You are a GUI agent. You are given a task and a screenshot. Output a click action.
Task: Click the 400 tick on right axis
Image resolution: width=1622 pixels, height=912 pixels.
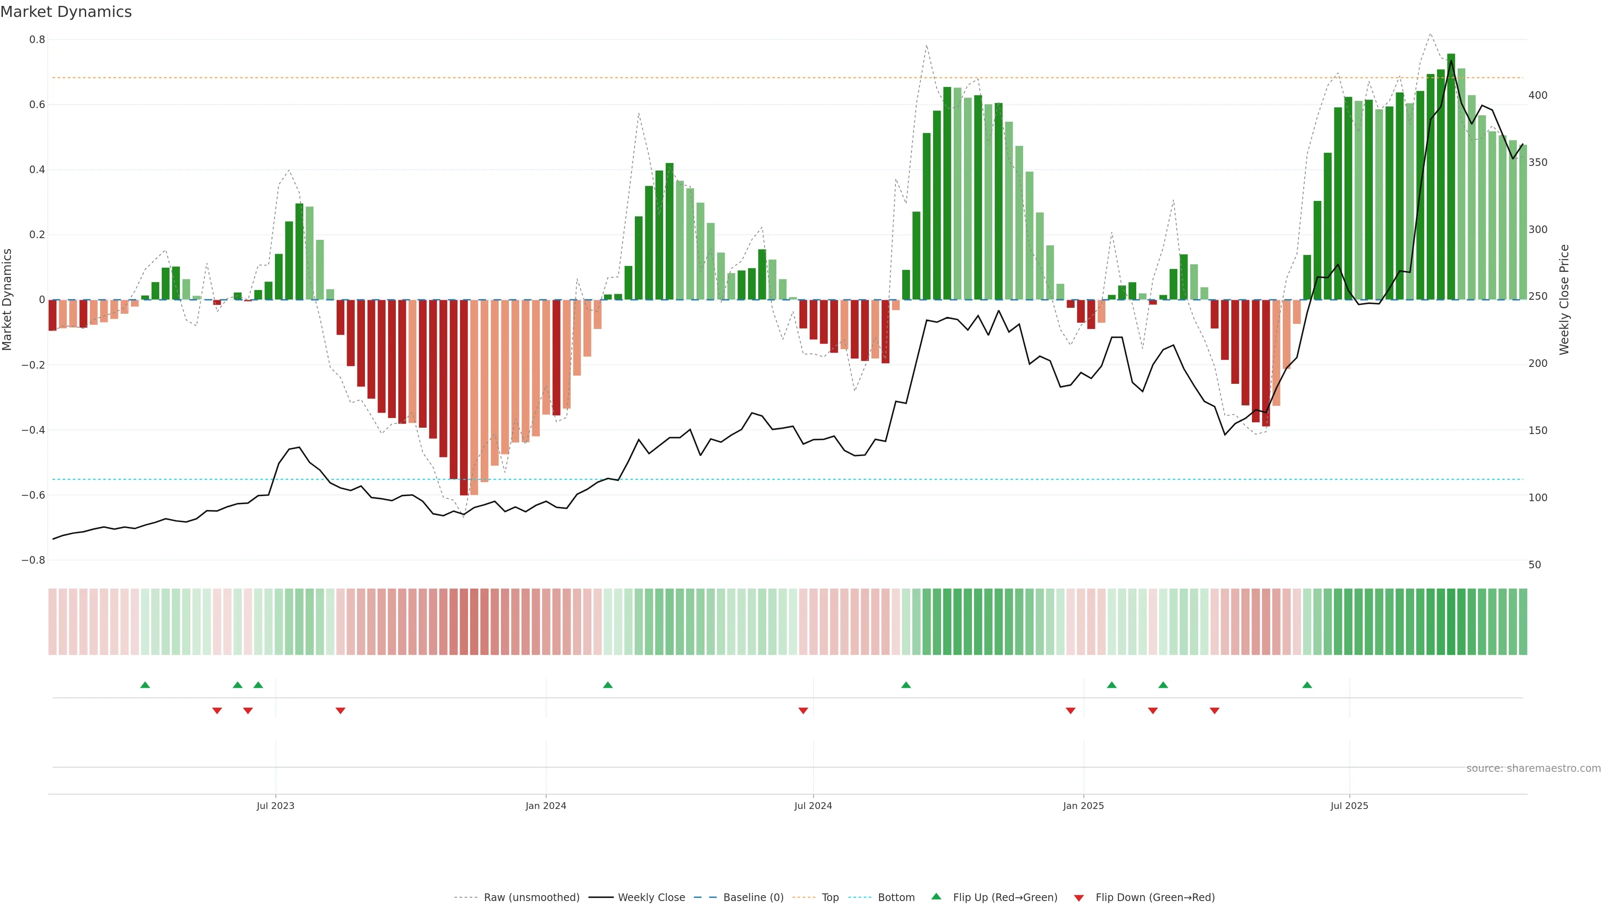(1538, 95)
